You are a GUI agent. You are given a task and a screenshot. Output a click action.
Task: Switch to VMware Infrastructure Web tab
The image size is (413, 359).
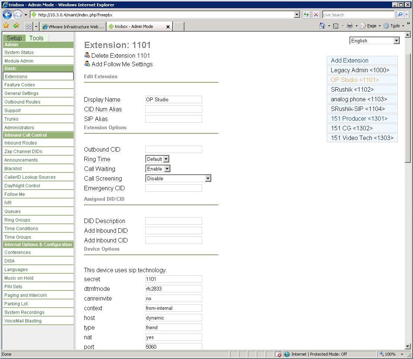click(73, 27)
